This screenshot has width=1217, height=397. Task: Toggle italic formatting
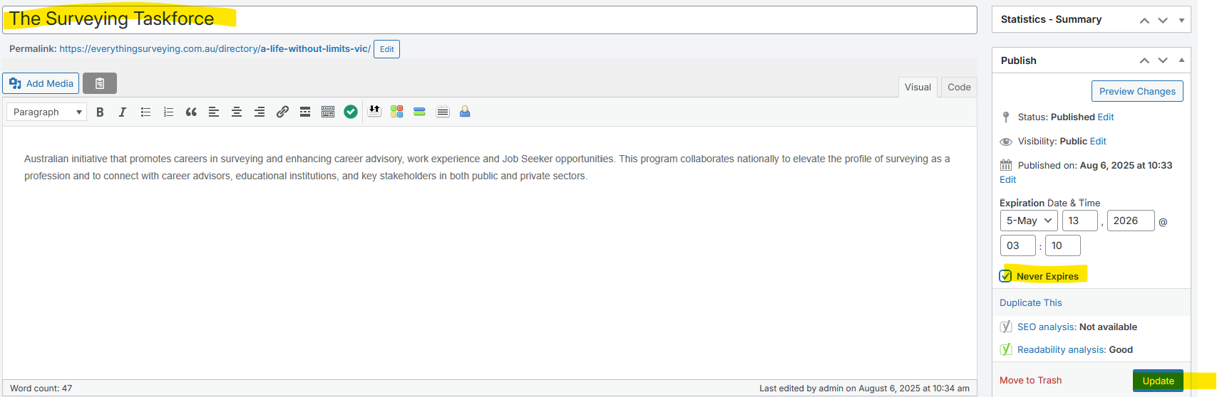click(123, 112)
